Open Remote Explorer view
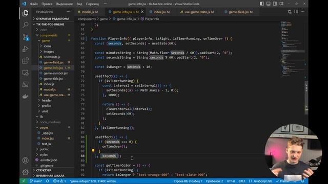The width and height of the screenshot is (328, 184). tap(25, 73)
